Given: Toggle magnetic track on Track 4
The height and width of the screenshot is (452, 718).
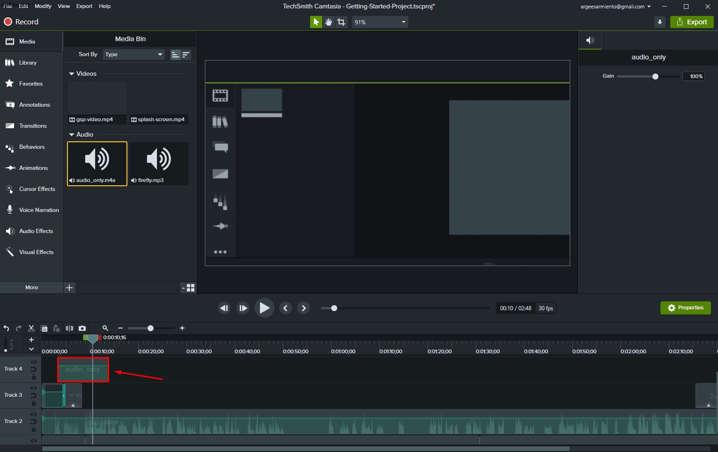Looking at the screenshot, I should pyautogui.click(x=33, y=370).
